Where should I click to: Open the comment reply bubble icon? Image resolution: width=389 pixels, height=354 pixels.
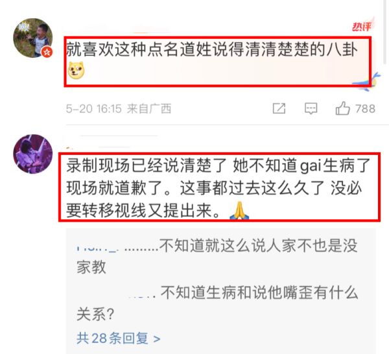311,109
